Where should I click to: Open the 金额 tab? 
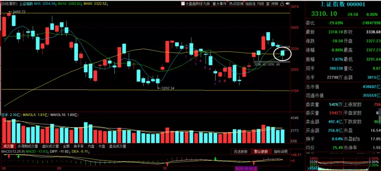point(66,146)
